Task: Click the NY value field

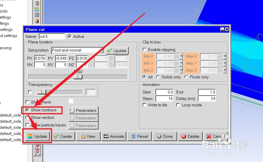Action: (61, 65)
